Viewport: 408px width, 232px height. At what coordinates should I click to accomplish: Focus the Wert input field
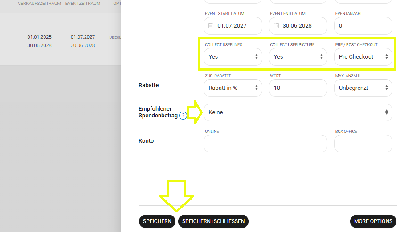[298, 88]
